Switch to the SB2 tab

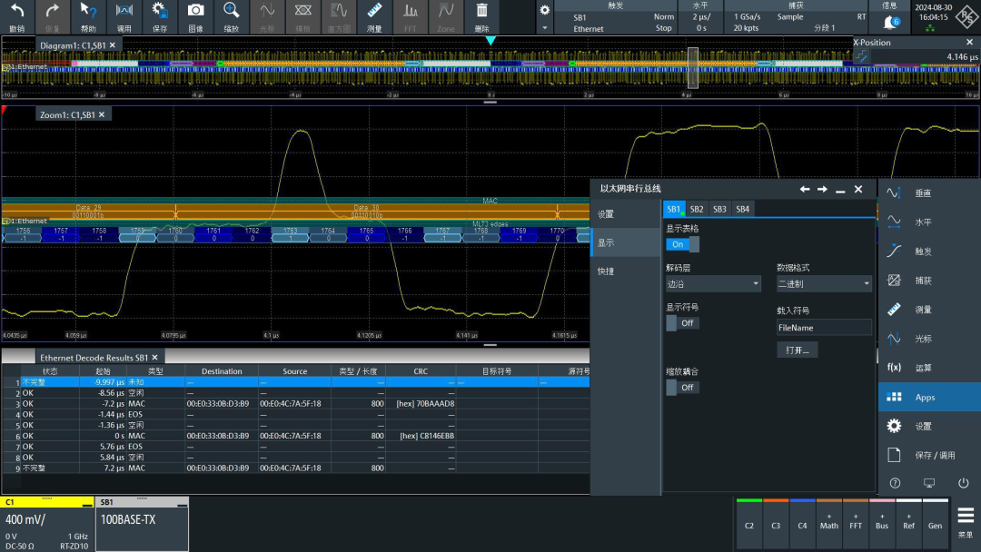click(697, 209)
